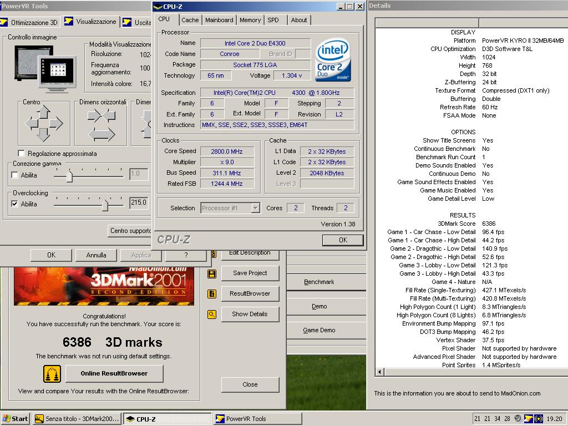Click the Visualizzazione tab icon
568x426 pixels.
pos(68,21)
